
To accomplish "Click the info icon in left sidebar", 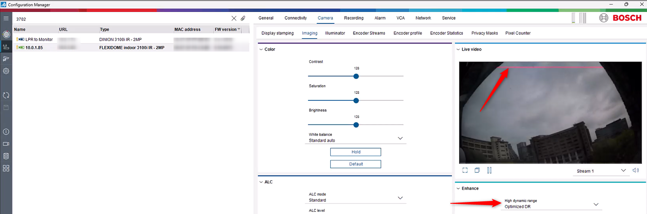I will [x=6, y=132].
